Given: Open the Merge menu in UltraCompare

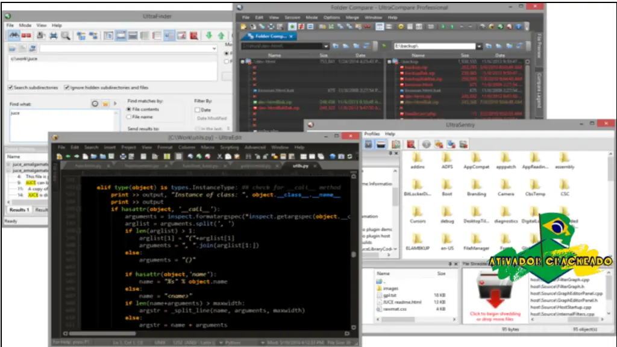Looking at the screenshot, I should click(x=352, y=17).
